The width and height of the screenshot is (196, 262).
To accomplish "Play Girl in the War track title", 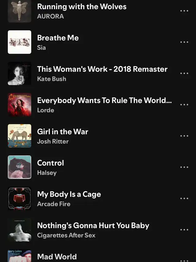I will [x=62, y=132].
